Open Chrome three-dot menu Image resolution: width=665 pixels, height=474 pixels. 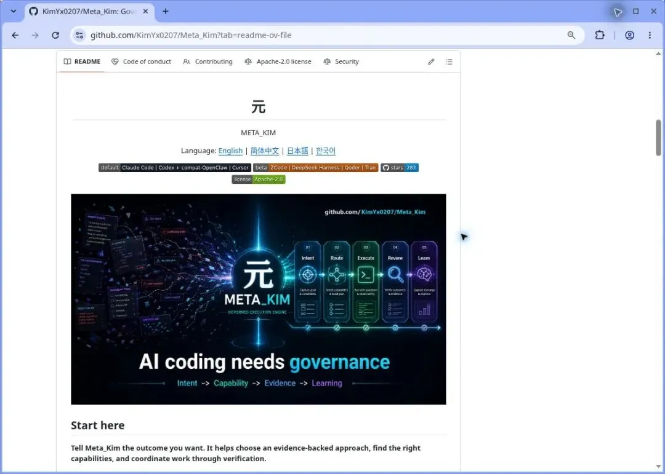650,35
